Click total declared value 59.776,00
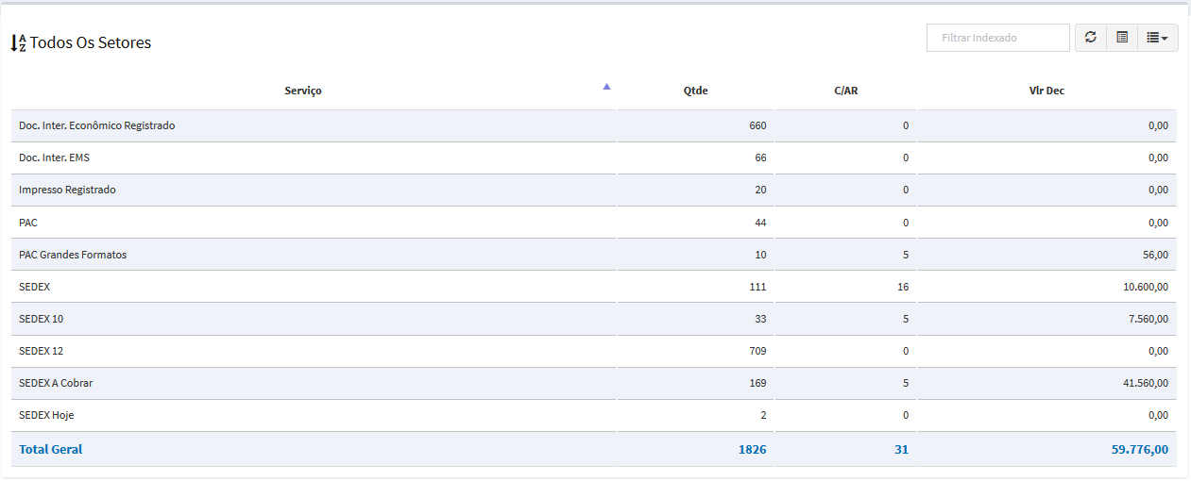The height and width of the screenshot is (481, 1191). [x=1140, y=449]
